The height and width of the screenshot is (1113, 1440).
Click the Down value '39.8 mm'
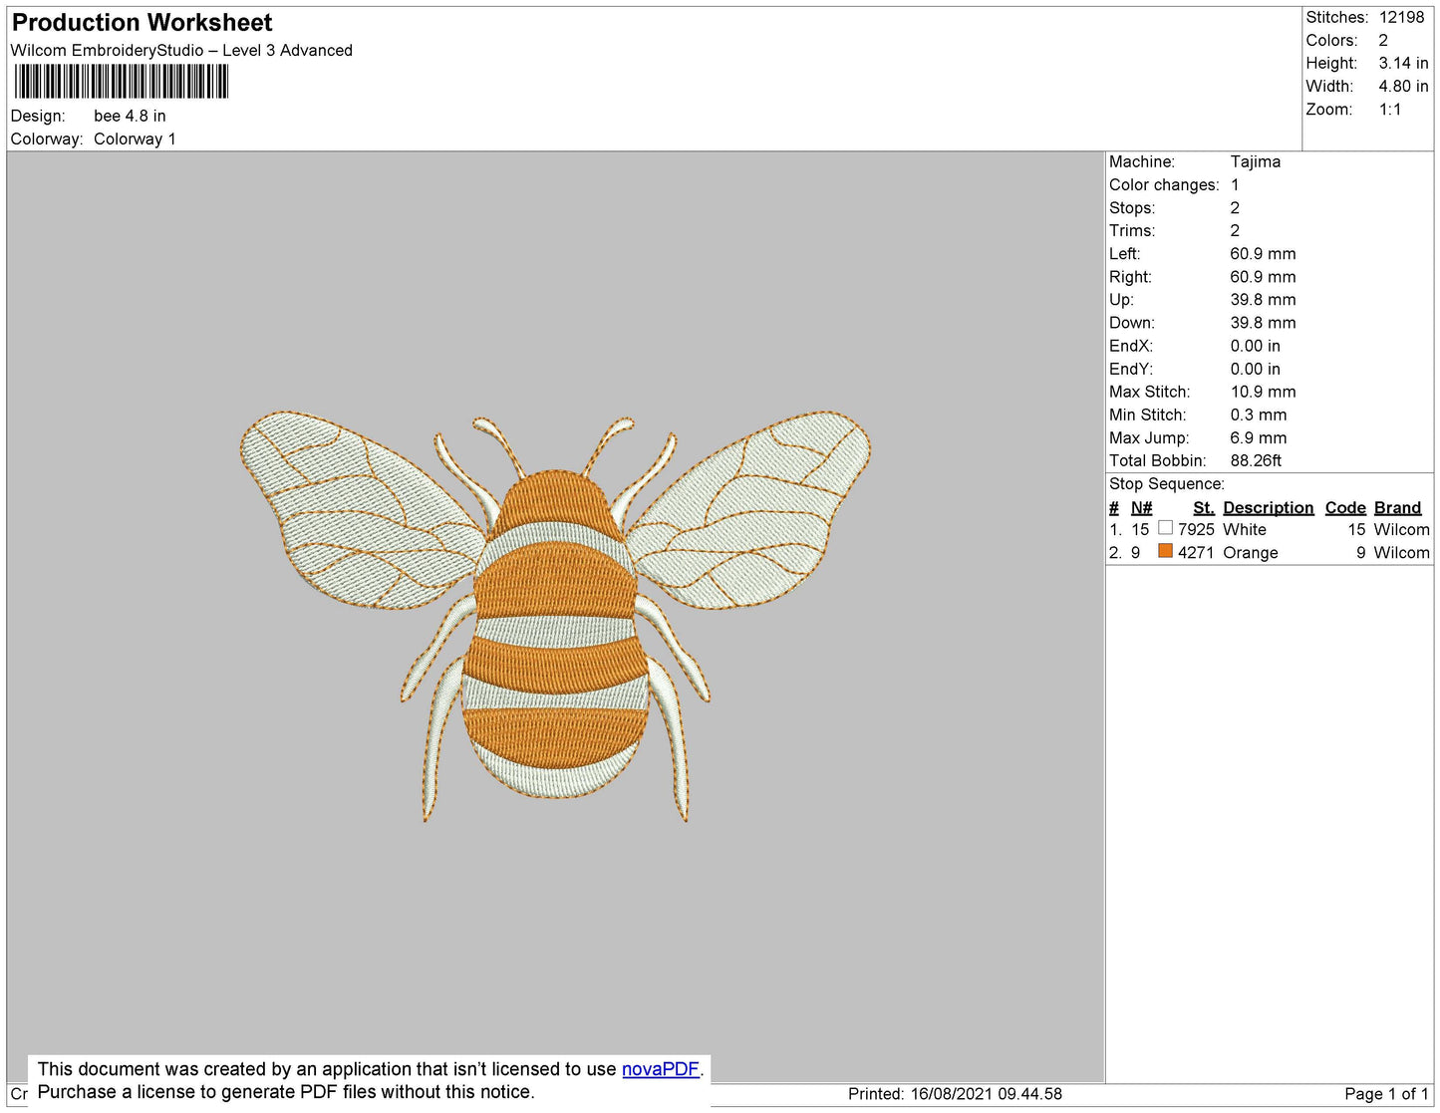pyautogui.click(x=1263, y=323)
